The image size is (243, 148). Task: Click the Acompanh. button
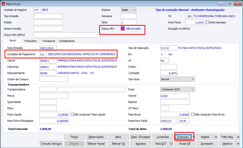coord(207,144)
